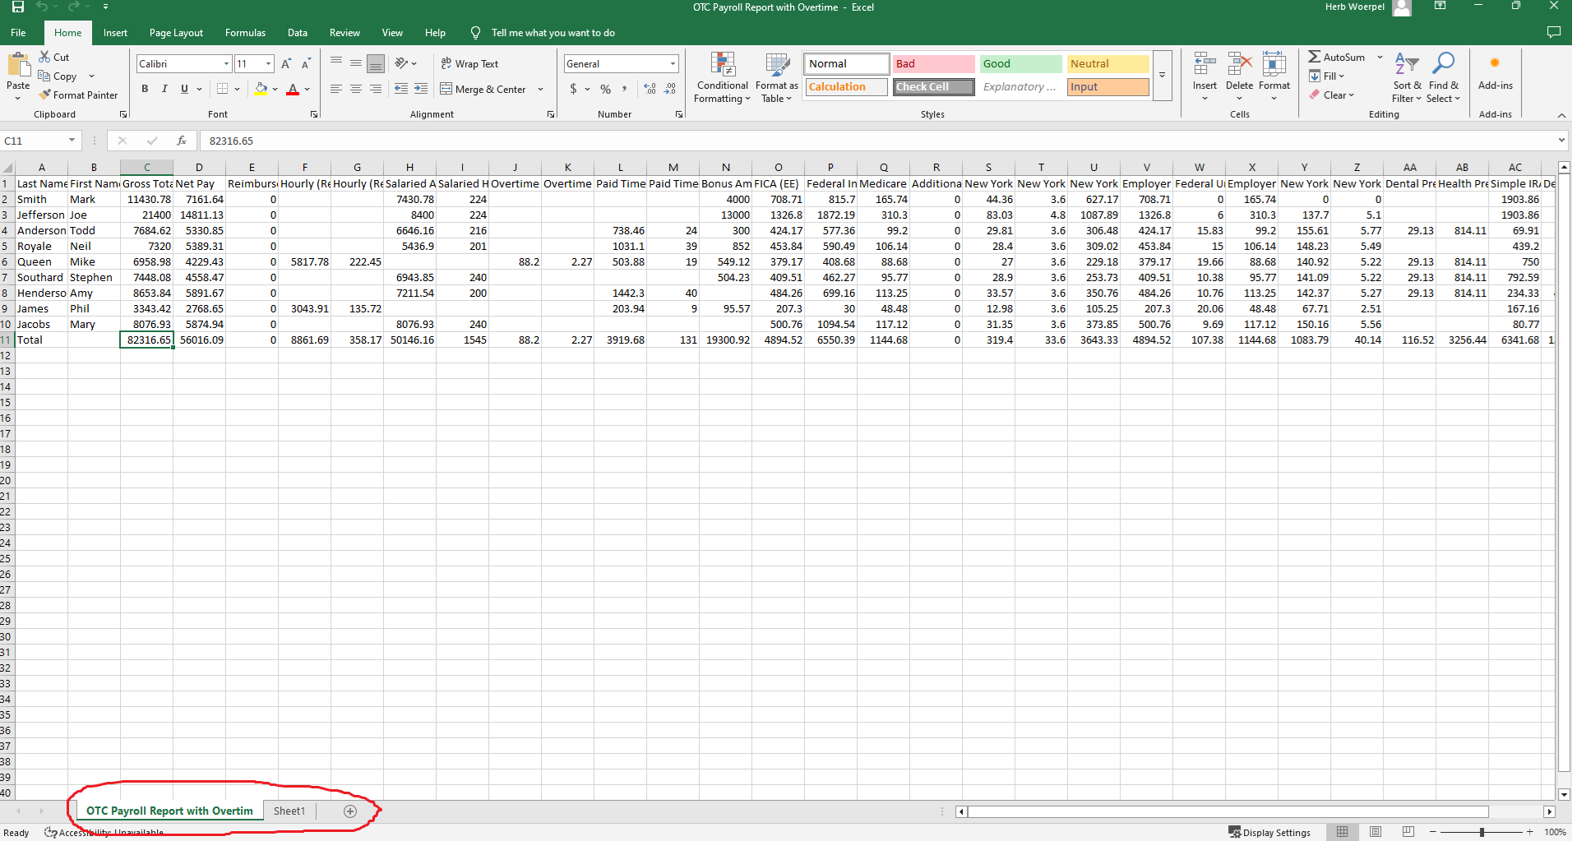Viewport: 1572px width, 841px height.
Task: Open the File menu
Action: (x=18, y=33)
